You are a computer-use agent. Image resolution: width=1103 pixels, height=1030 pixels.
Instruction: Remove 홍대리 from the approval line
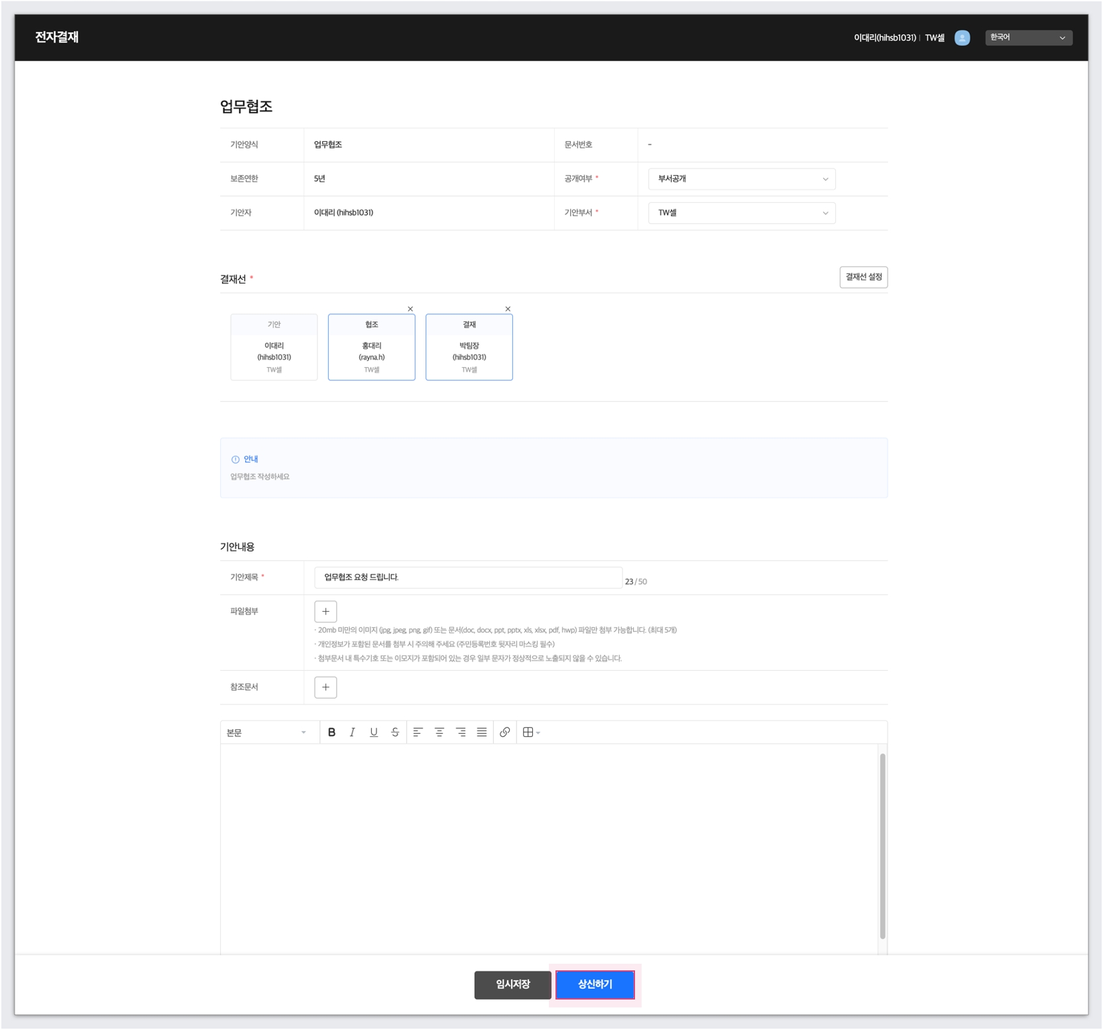410,309
